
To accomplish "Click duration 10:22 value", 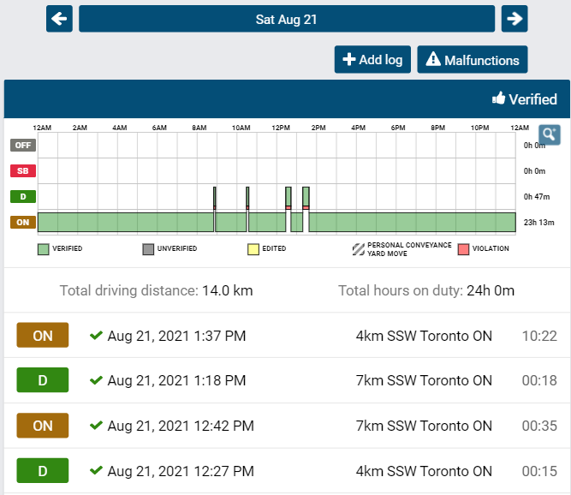I will pyautogui.click(x=539, y=336).
